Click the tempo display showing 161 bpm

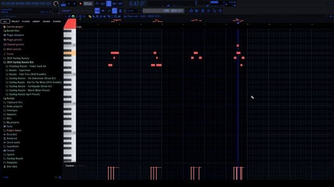pos(88,4)
